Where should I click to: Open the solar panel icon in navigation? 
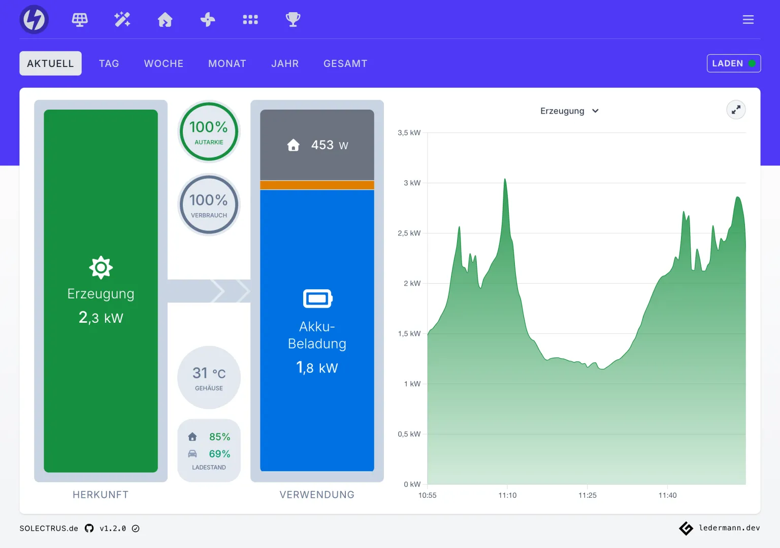click(x=80, y=20)
